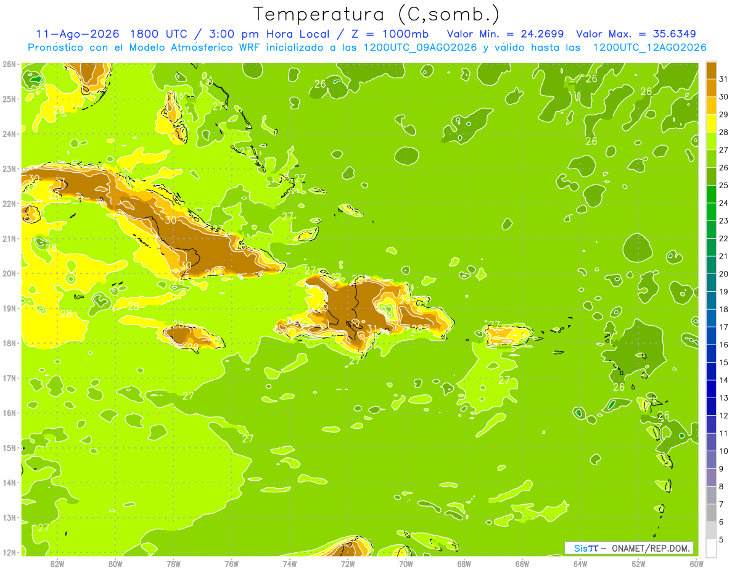Viewport: 740px width, 572px height.
Task: Click the latitude label "24N"
Action: (x=9, y=134)
